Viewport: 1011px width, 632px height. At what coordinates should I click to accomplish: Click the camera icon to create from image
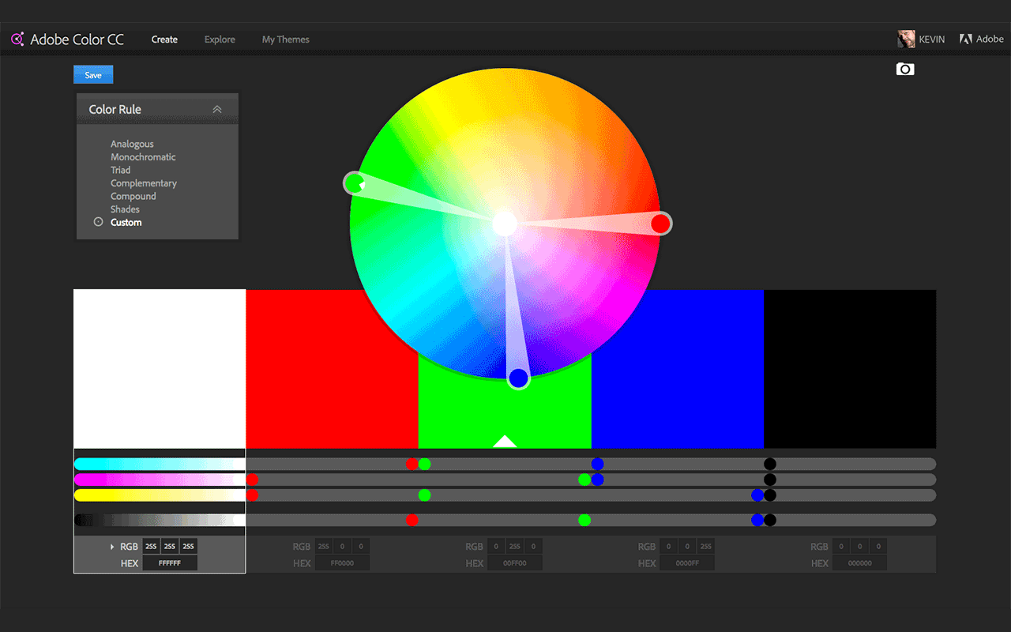(905, 70)
